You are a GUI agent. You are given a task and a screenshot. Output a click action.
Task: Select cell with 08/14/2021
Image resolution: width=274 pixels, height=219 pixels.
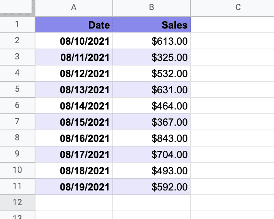pyautogui.click(x=74, y=106)
